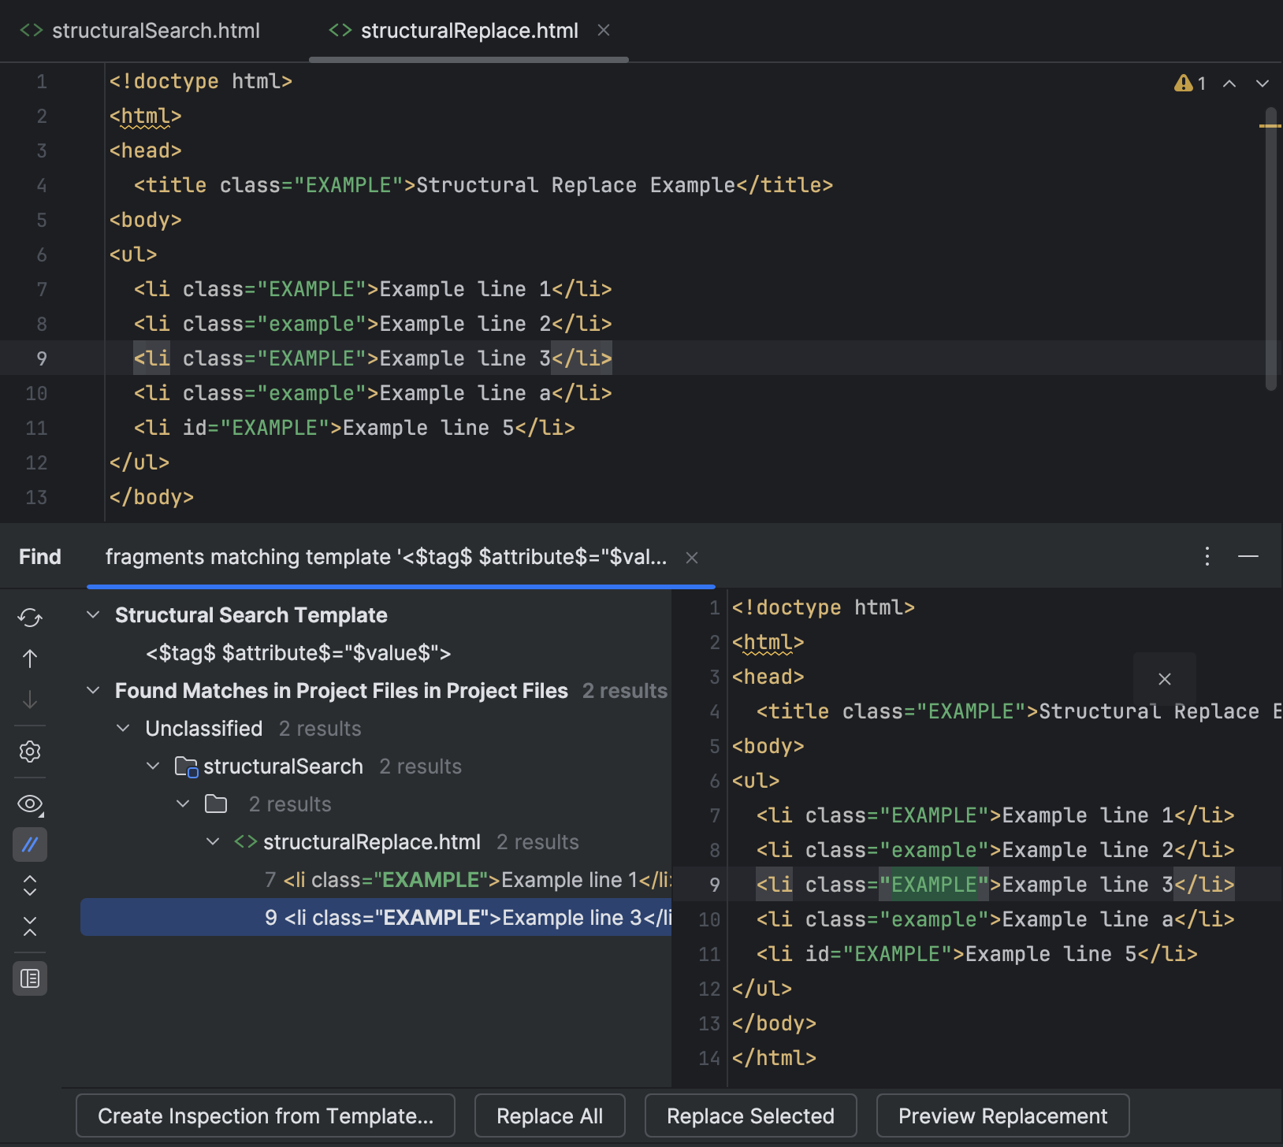This screenshot has width=1283, height=1147.
Task: Toggle the blue double-slash filter icon
Action: (30, 844)
